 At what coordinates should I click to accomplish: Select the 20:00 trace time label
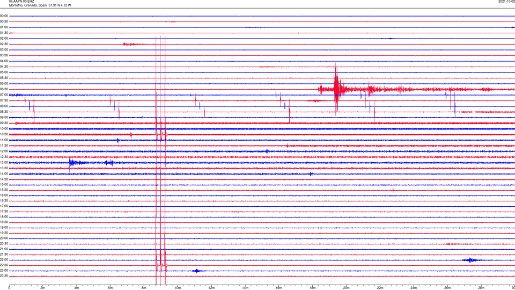click(x=4, y=238)
